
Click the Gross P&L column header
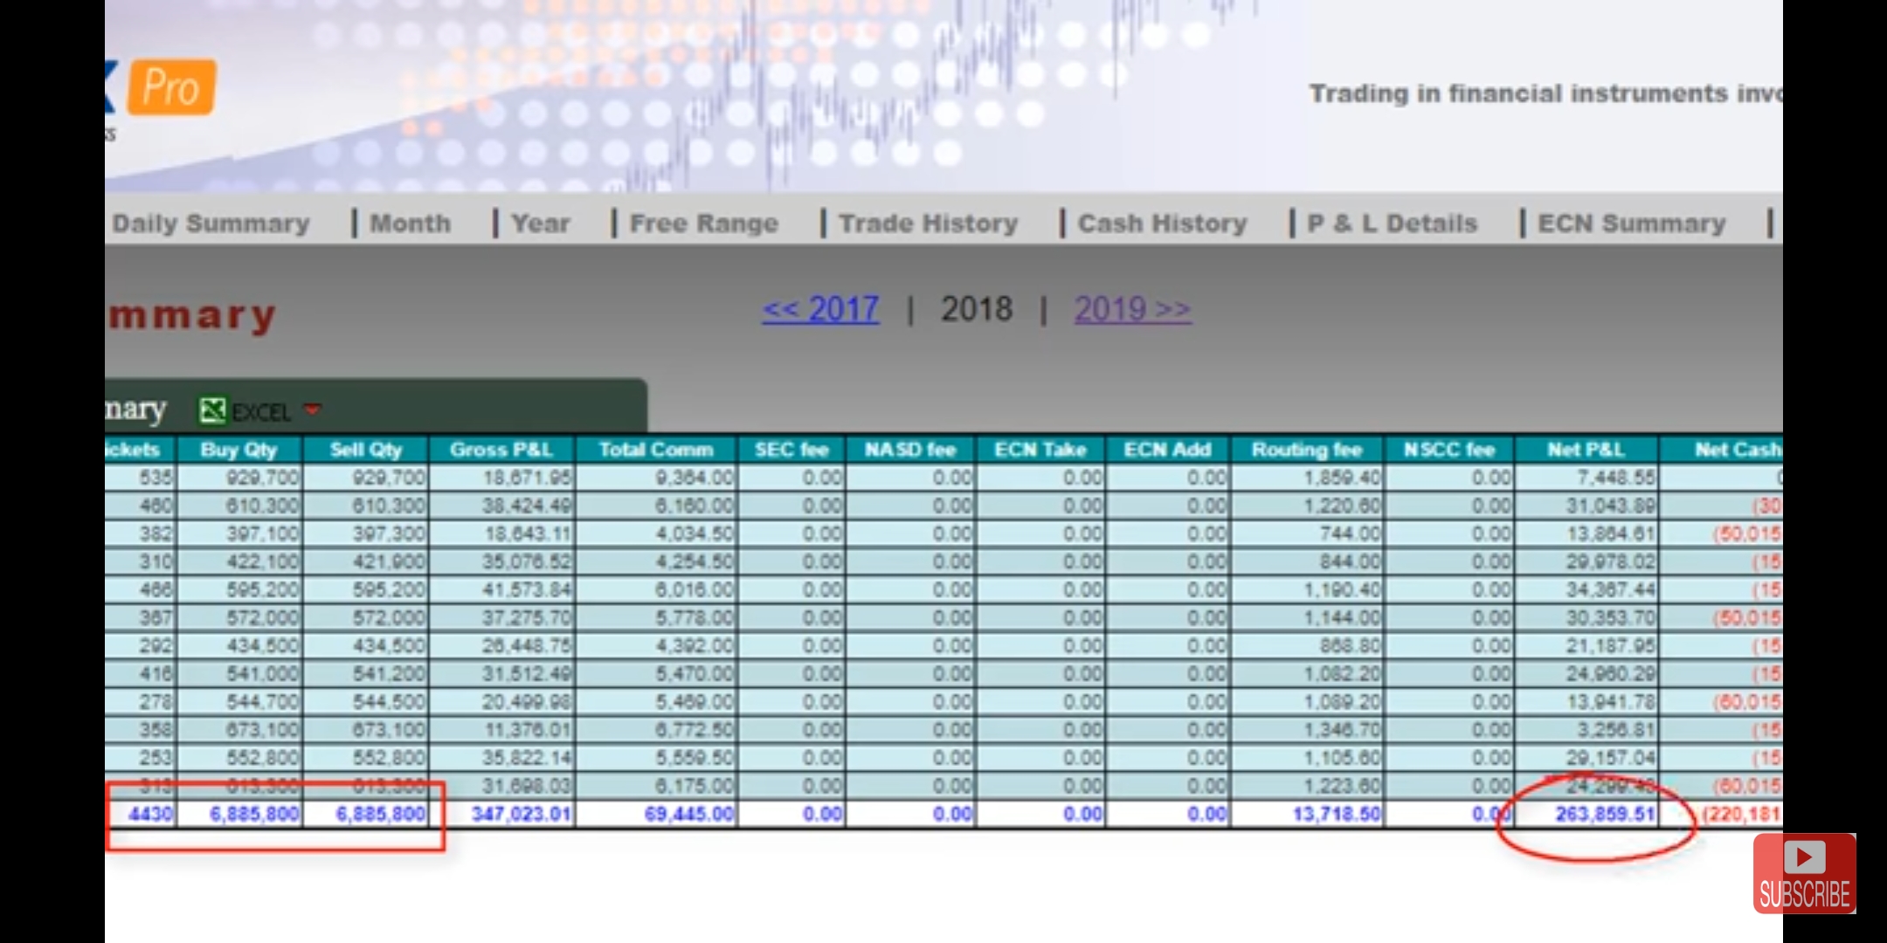501,450
